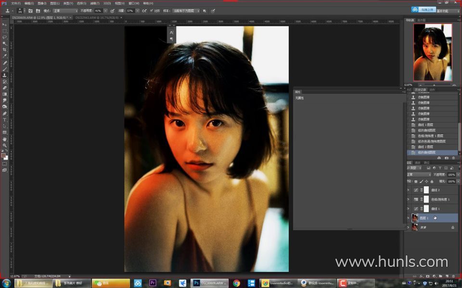Select the Eraser tool
The height and width of the screenshot is (288, 462).
click(x=4, y=88)
